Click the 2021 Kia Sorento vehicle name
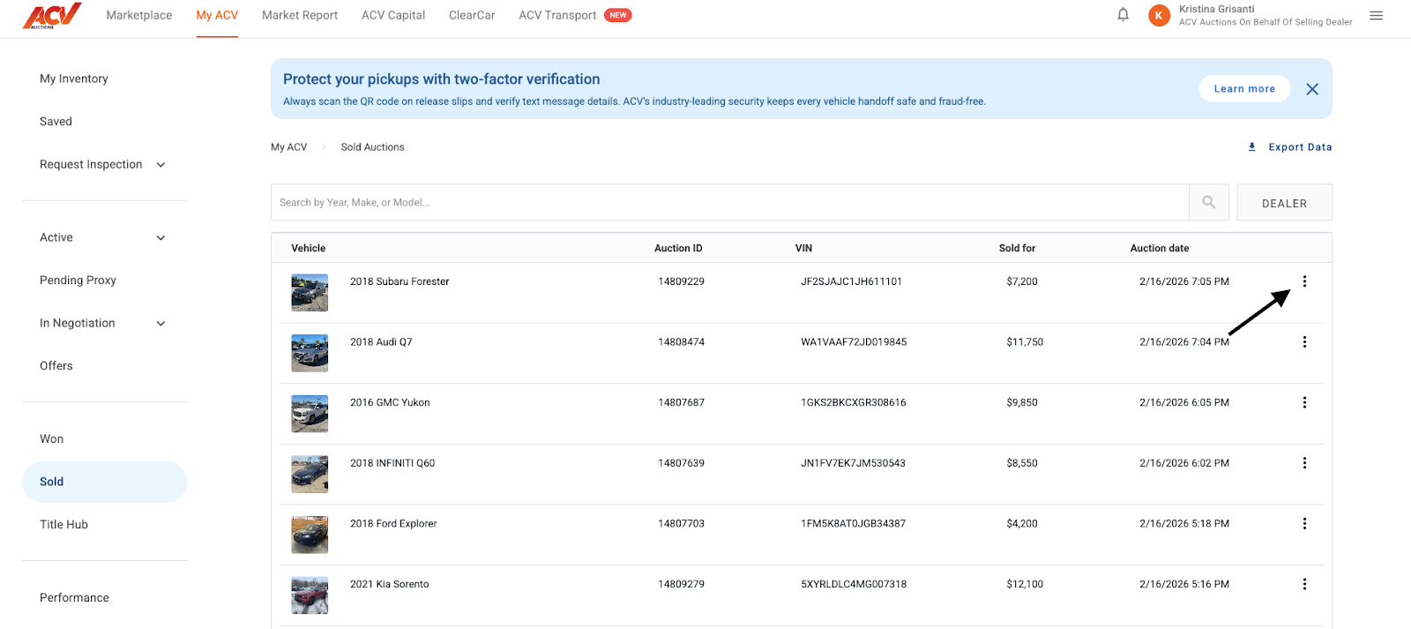The height and width of the screenshot is (629, 1411). (389, 584)
